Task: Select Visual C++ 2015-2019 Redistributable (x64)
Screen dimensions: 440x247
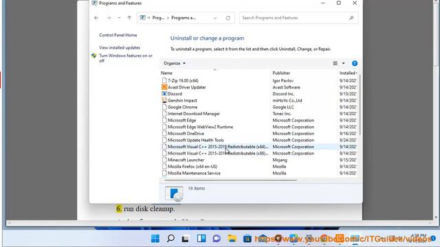Action: point(218,147)
